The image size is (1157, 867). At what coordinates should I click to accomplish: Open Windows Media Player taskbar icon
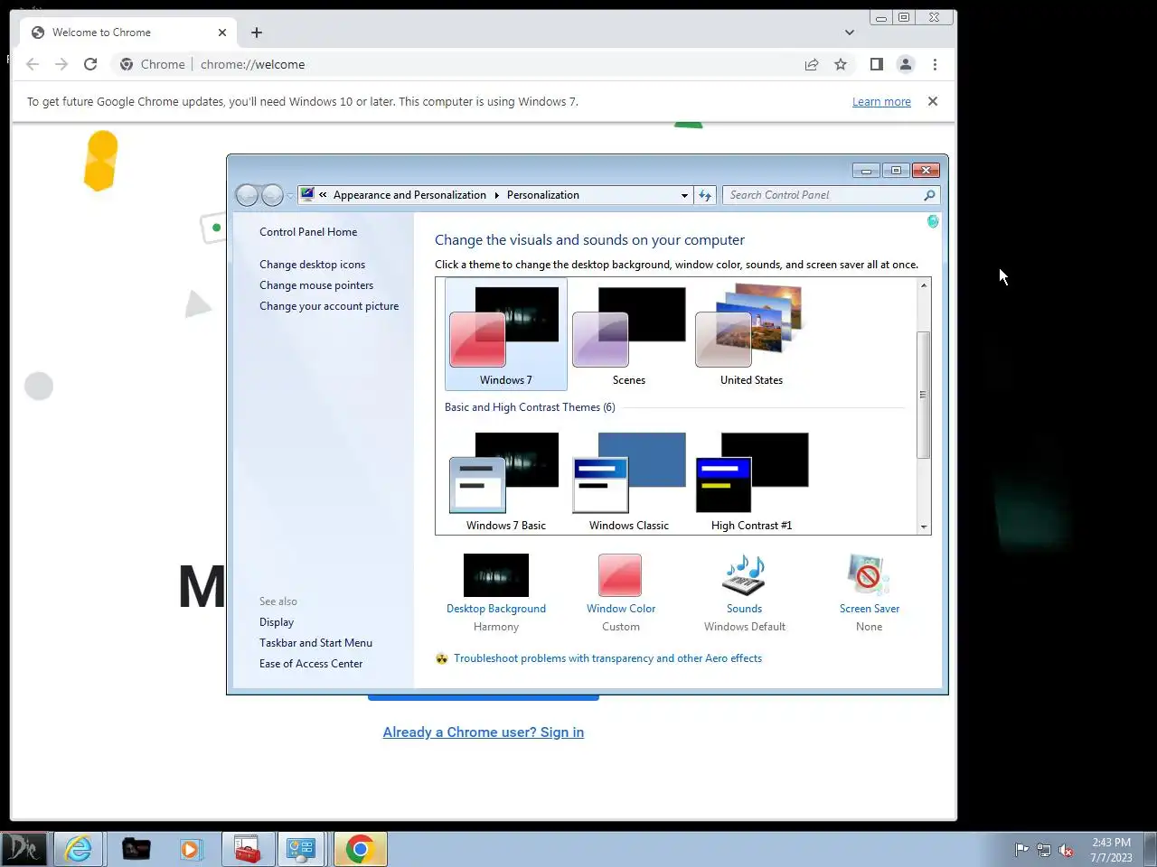tap(190, 849)
